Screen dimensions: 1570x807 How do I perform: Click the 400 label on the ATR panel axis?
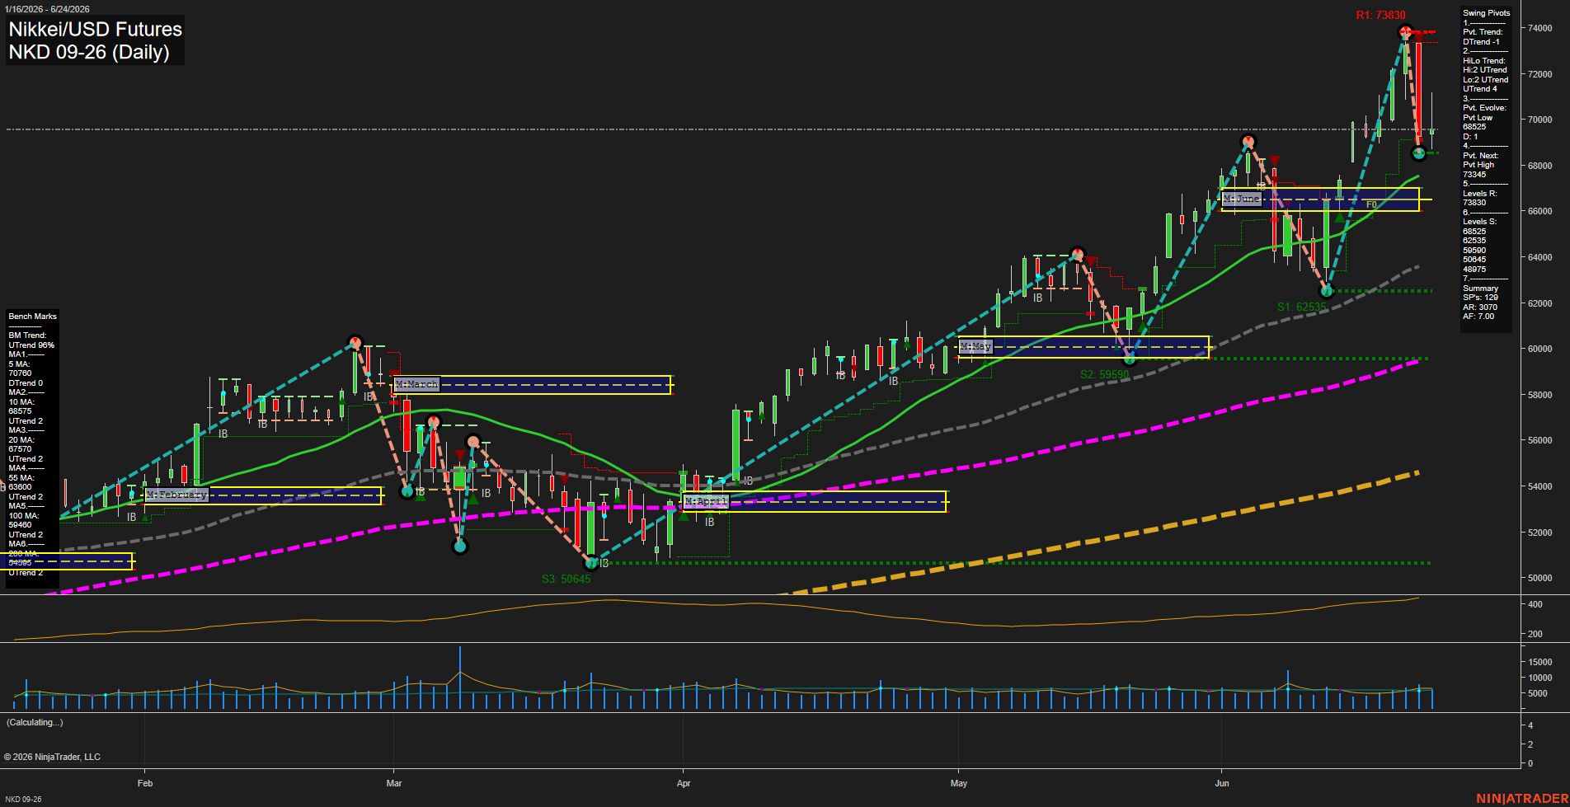click(x=1535, y=604)
